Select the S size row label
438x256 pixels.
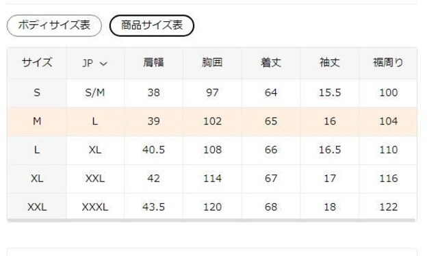click(x=37, y=92)
